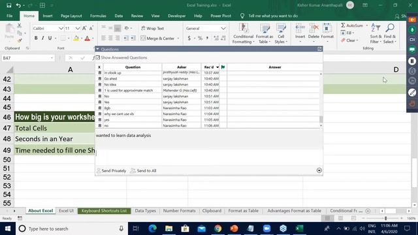Switch to Keyboard Shortcuts List sheet tab
This screenshot has height=235, width=418.
(x=104, y=211)
